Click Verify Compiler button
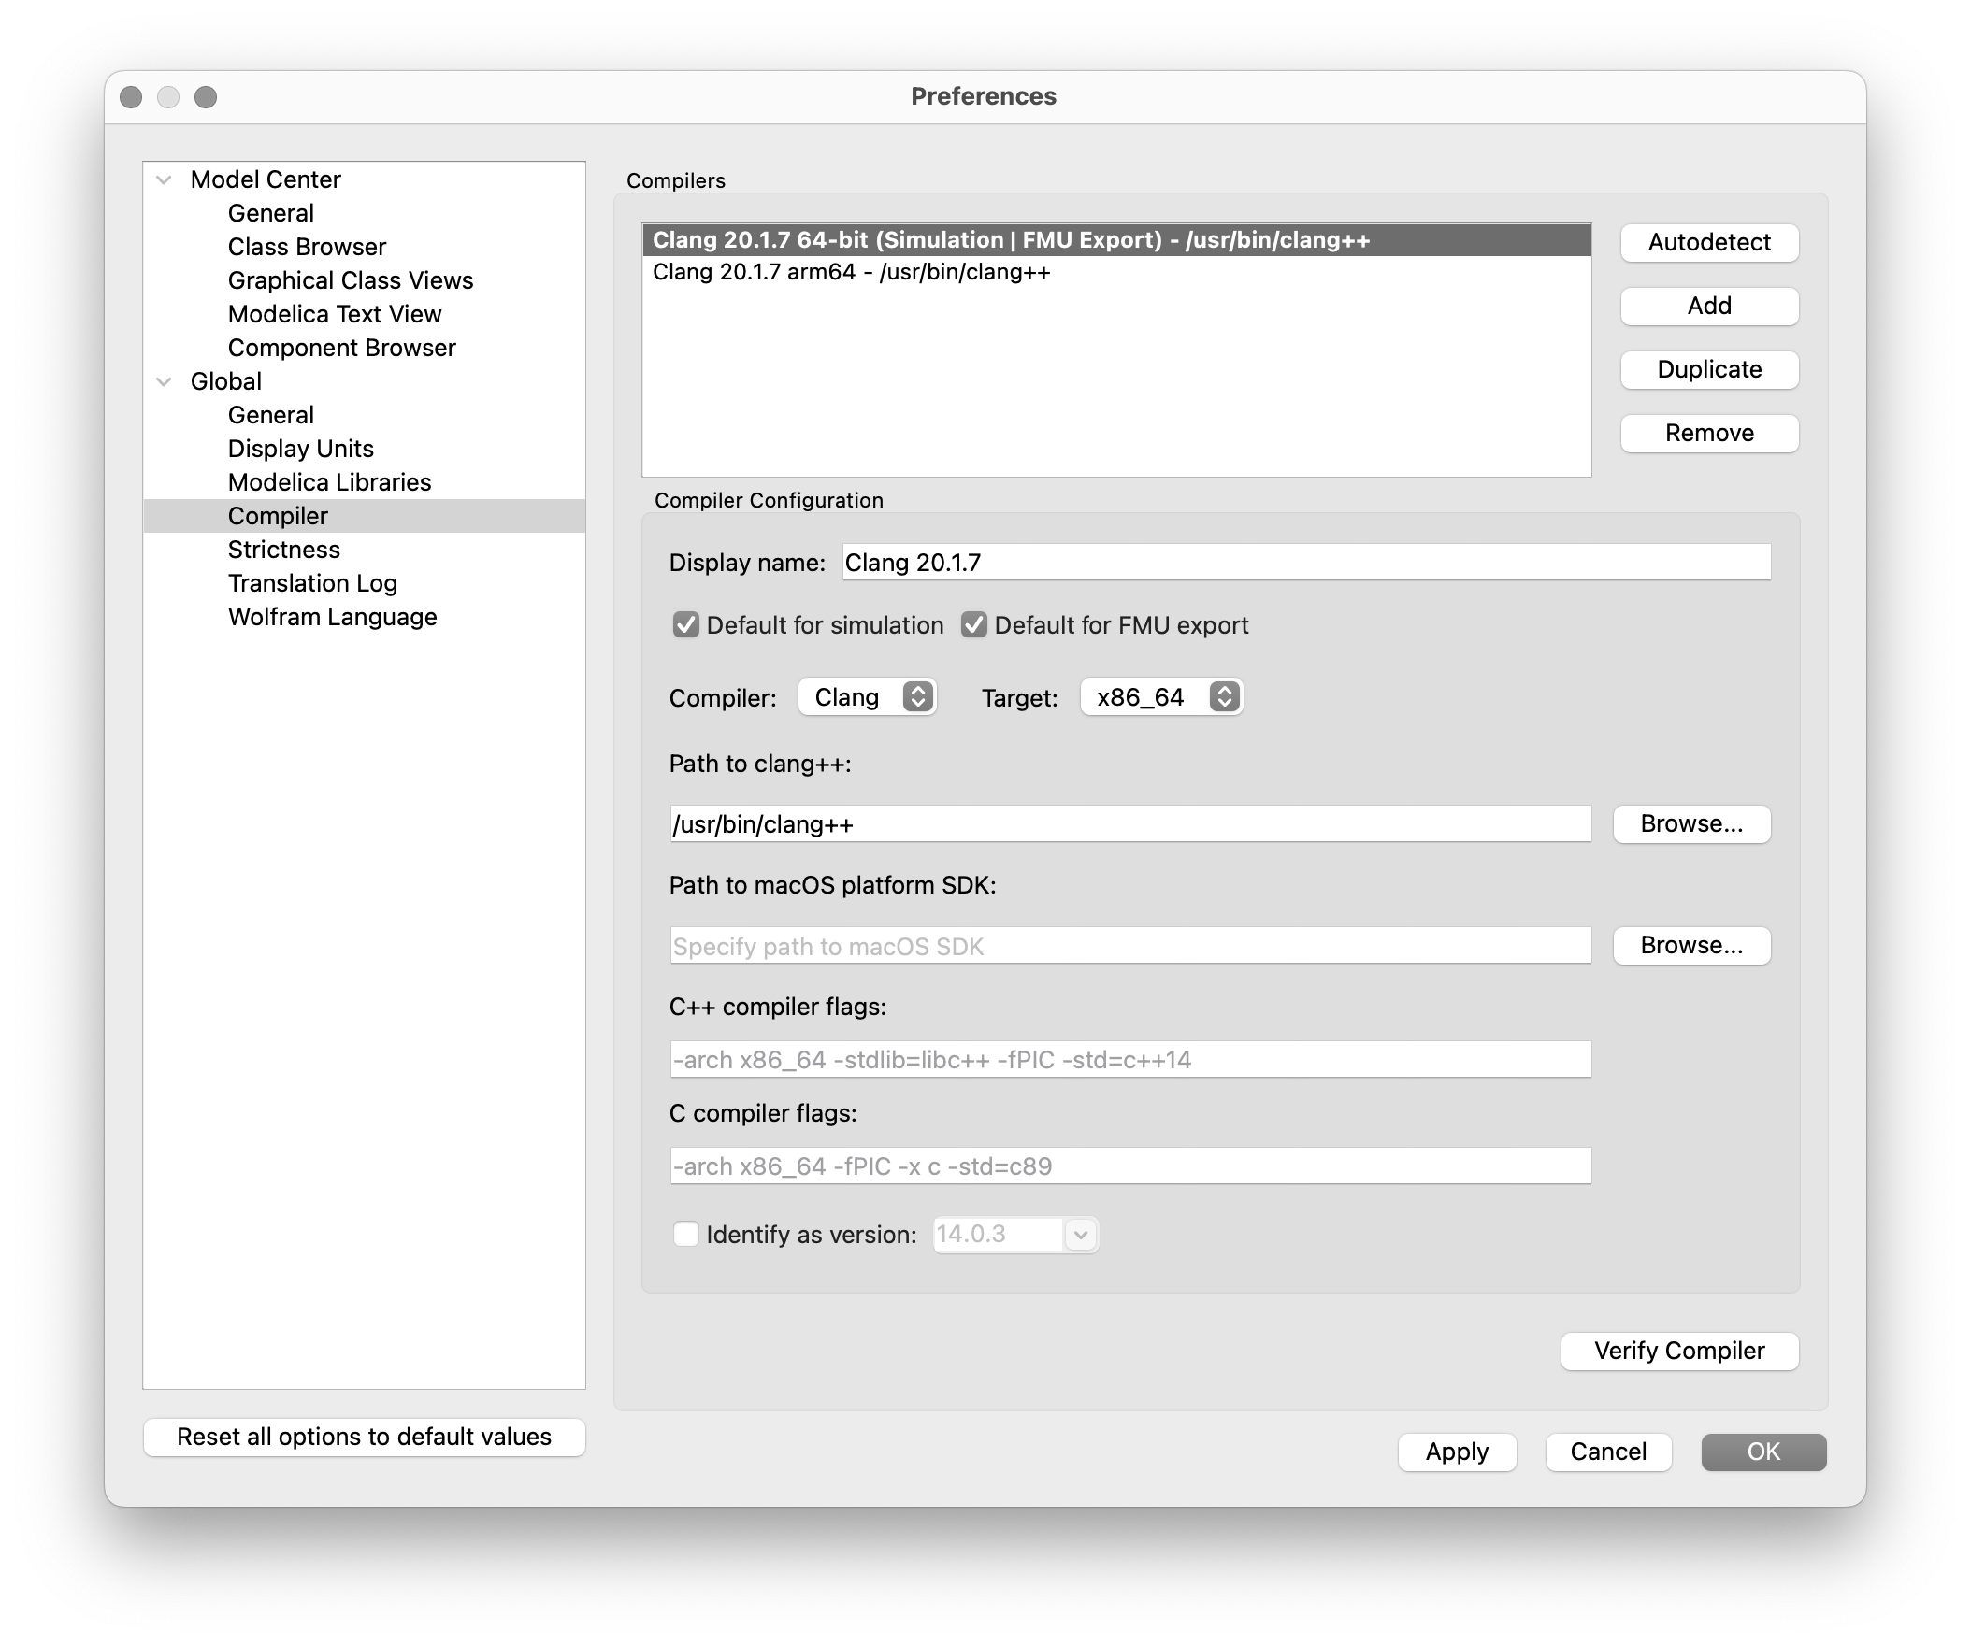The height and width of the screenshot is (1645, 1971). [1679, 1352]
